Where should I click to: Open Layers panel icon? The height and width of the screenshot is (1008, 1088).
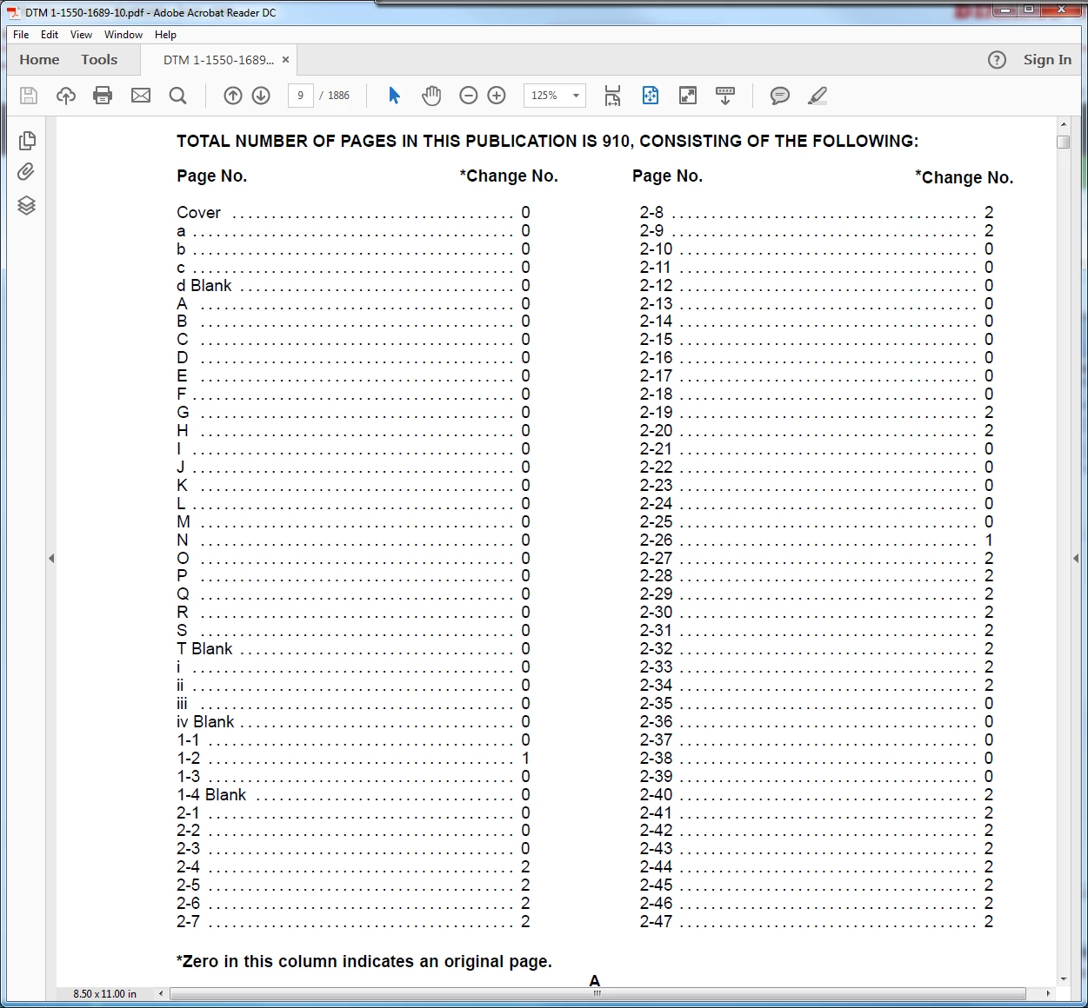click(27, 205)
